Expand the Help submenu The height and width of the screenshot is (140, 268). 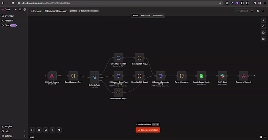pyautogui.click(x=25, y=131)
